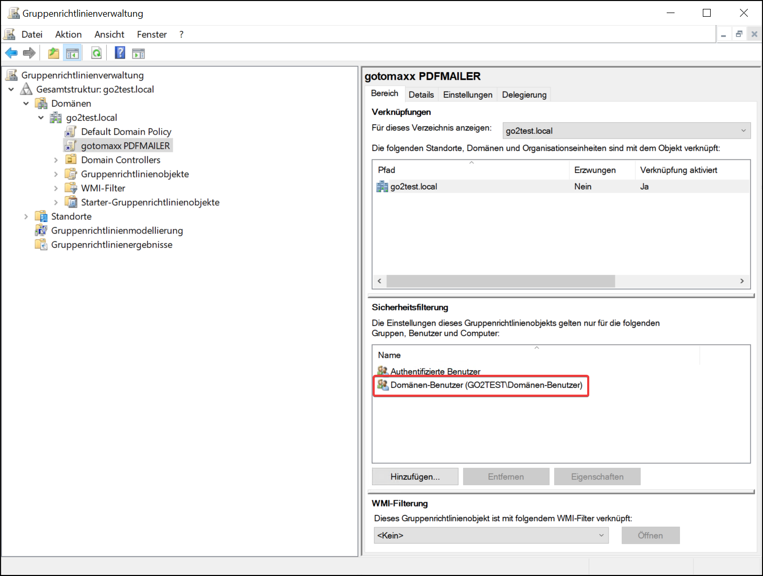Screen dimensions: 763x576
Task: Click the Verknüpfung aktiviert column header
Action: (692, 170)
